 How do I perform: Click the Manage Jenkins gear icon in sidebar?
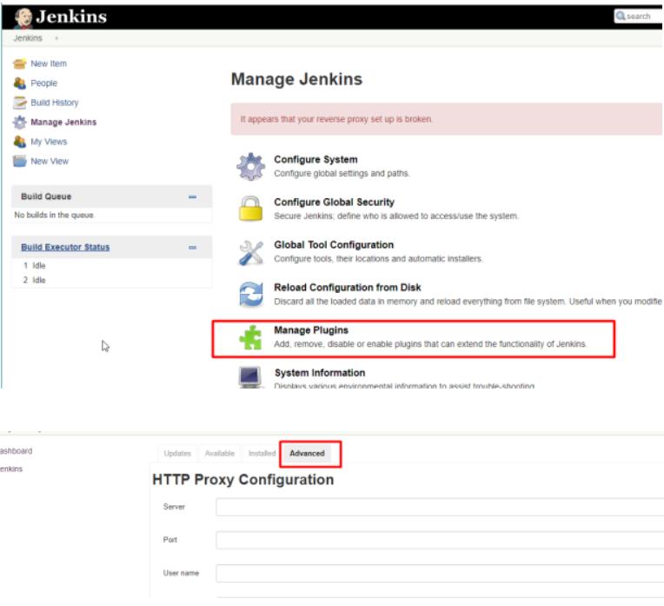click(20, 123)
